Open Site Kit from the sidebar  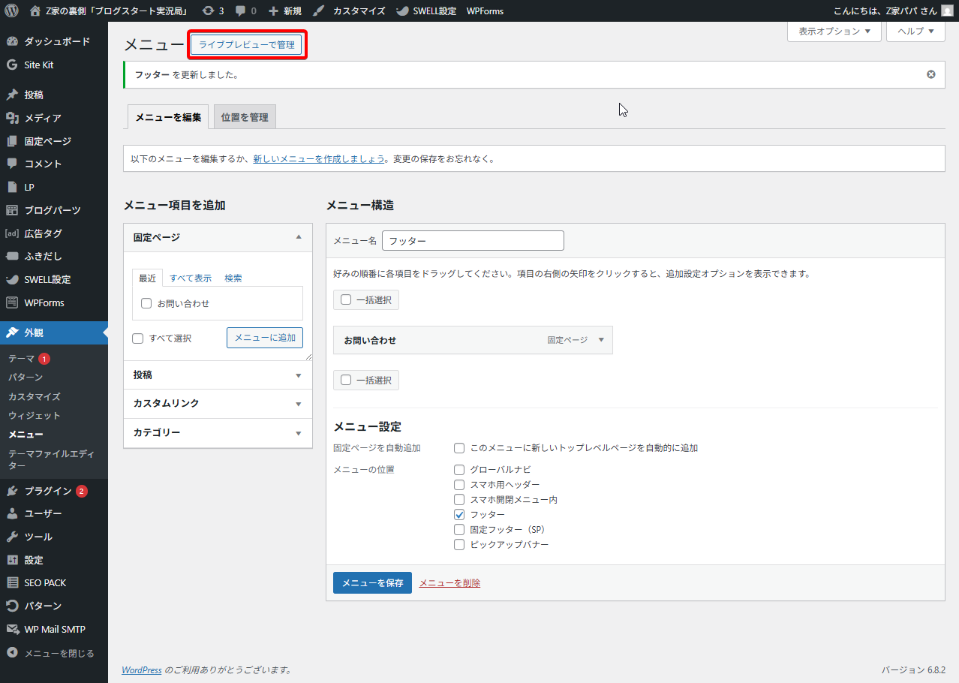(38, 65)
